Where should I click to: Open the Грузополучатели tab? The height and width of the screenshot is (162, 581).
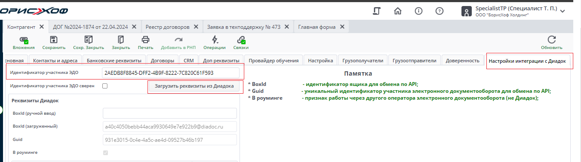(363, 61)
